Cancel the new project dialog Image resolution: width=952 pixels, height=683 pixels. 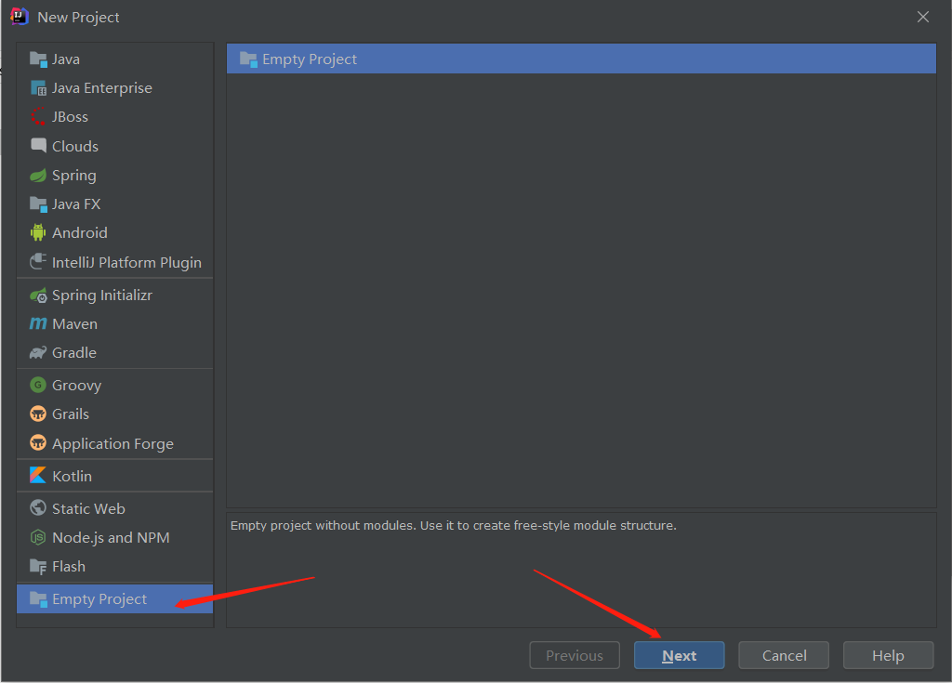click(x=783, y=654)
